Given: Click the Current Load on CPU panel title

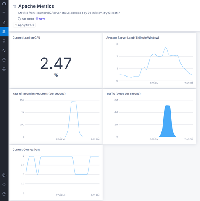Looking at the screenshot, I should [x=26, y=38].
